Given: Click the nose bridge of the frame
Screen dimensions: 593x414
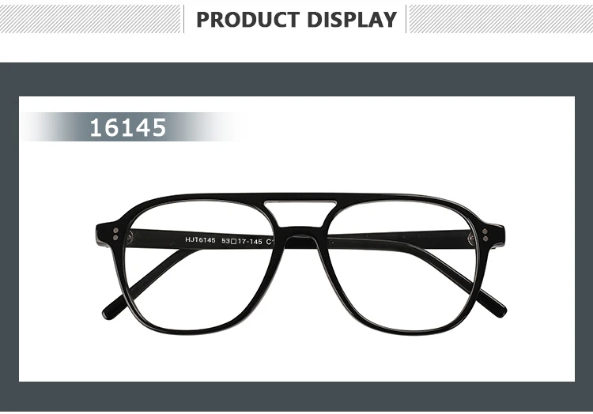Looking at the screenshot, I should tap(300, 231).
